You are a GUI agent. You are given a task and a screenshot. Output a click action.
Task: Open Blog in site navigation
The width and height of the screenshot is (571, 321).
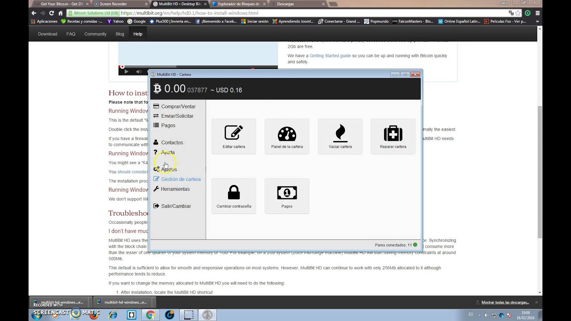tap(120, 34)
